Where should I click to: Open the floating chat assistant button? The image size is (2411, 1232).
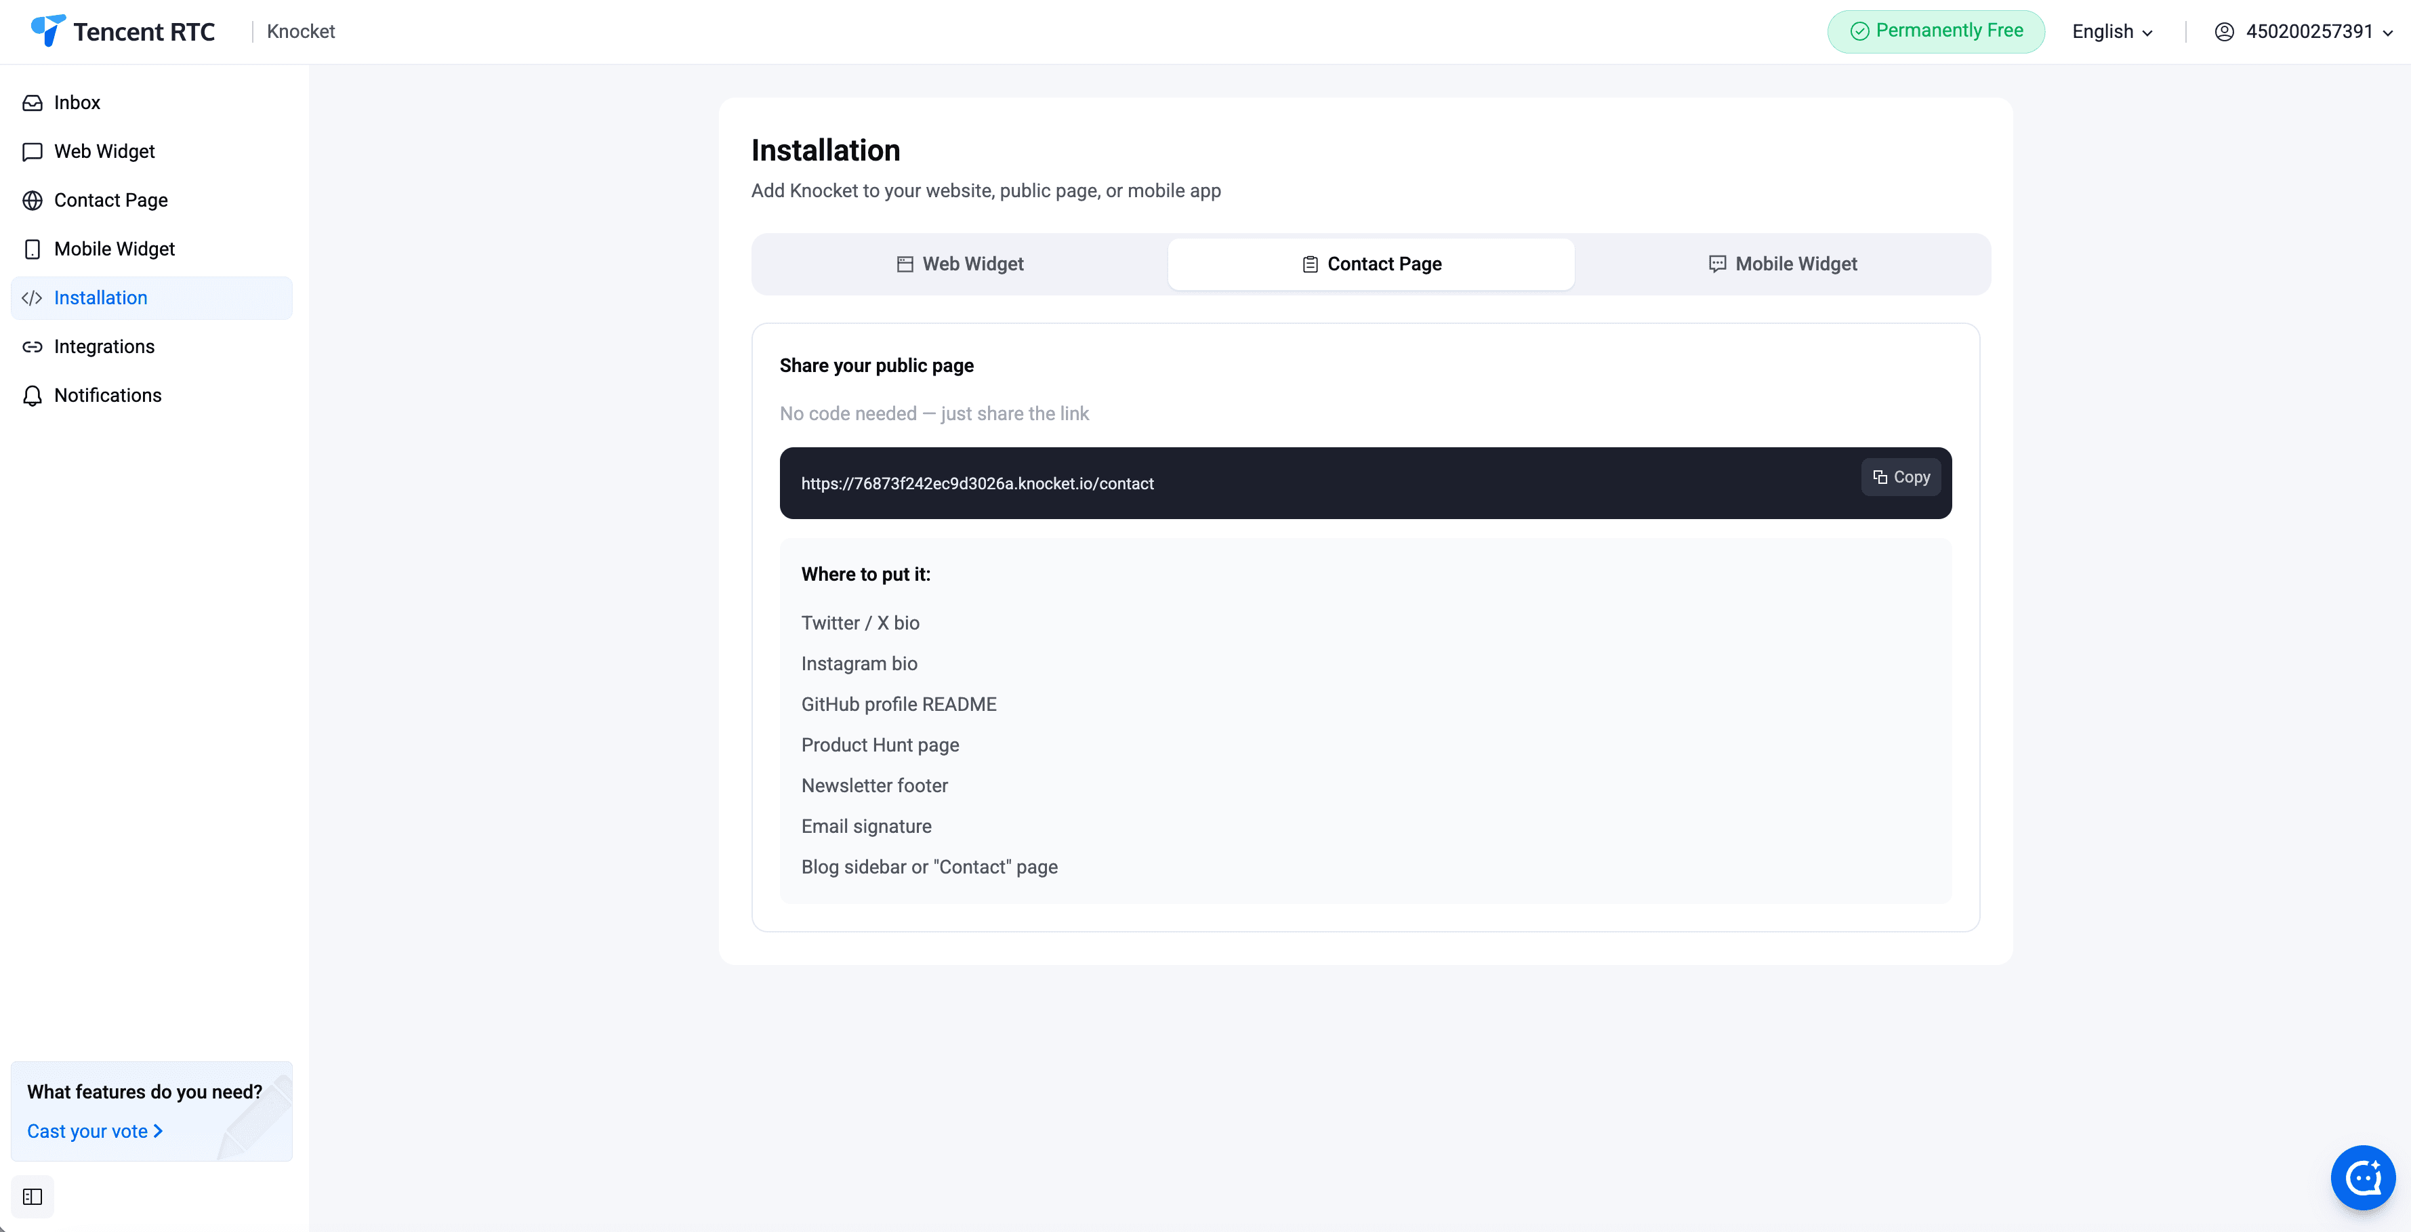tap(2362, 1178)
